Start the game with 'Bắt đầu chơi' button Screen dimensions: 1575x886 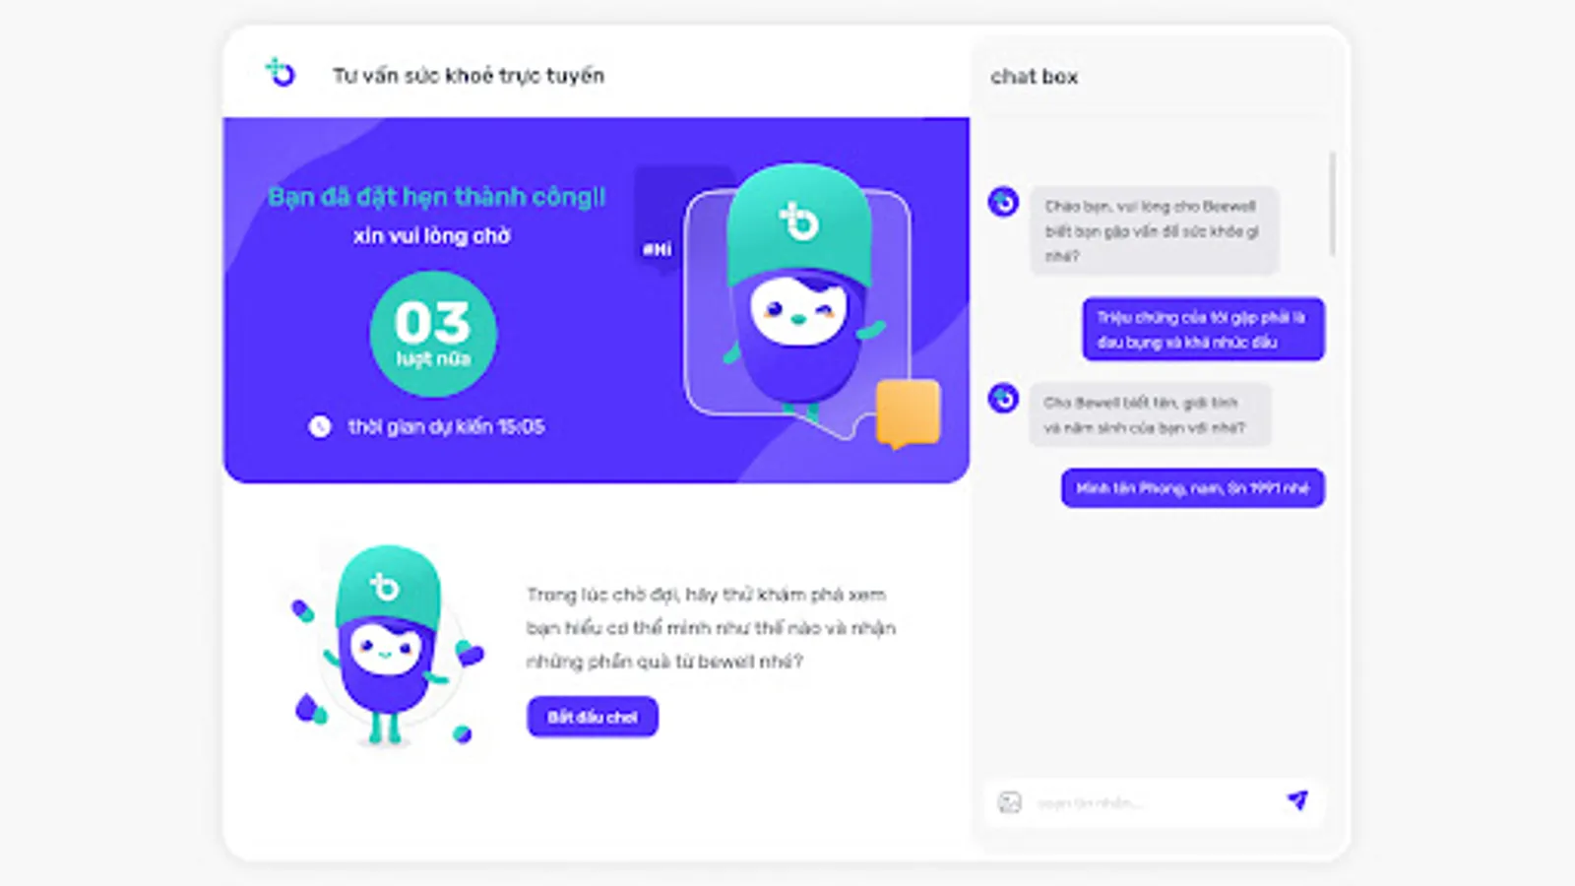(593, 717)
